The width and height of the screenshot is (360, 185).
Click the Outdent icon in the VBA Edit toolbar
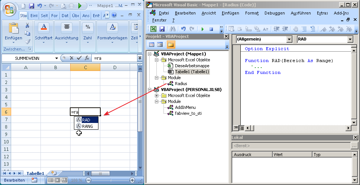pyautogui.click(x=285, y=29)
